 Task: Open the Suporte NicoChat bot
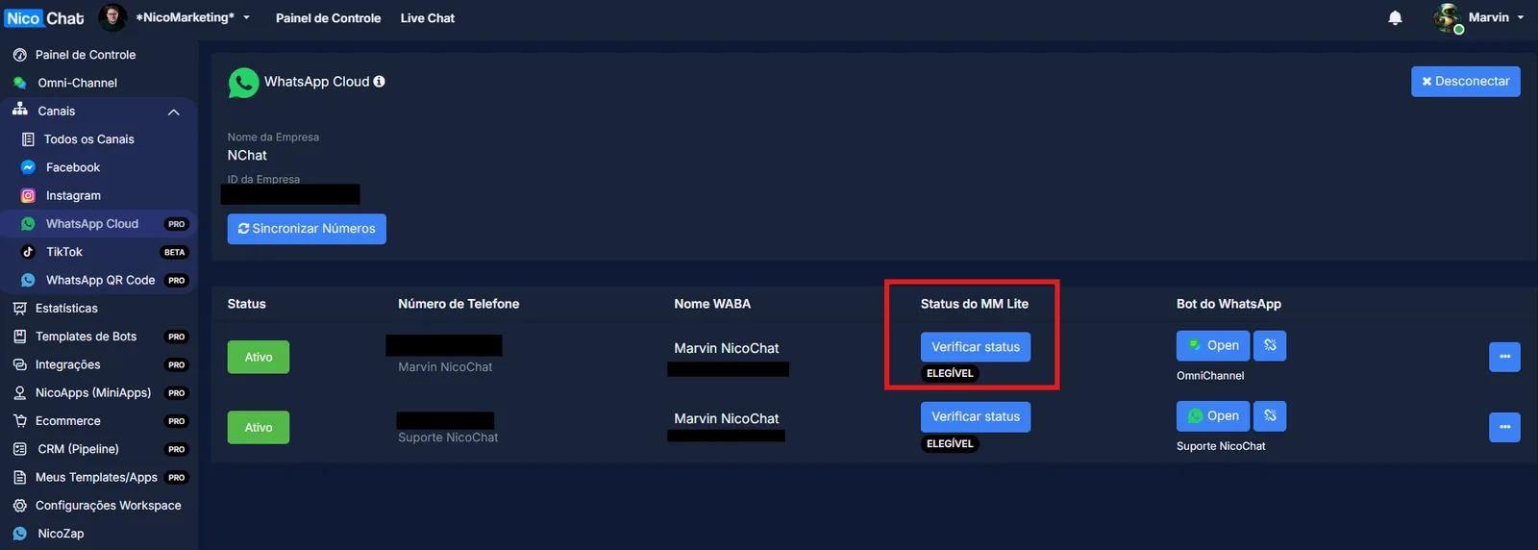[x=1213, y=416]
